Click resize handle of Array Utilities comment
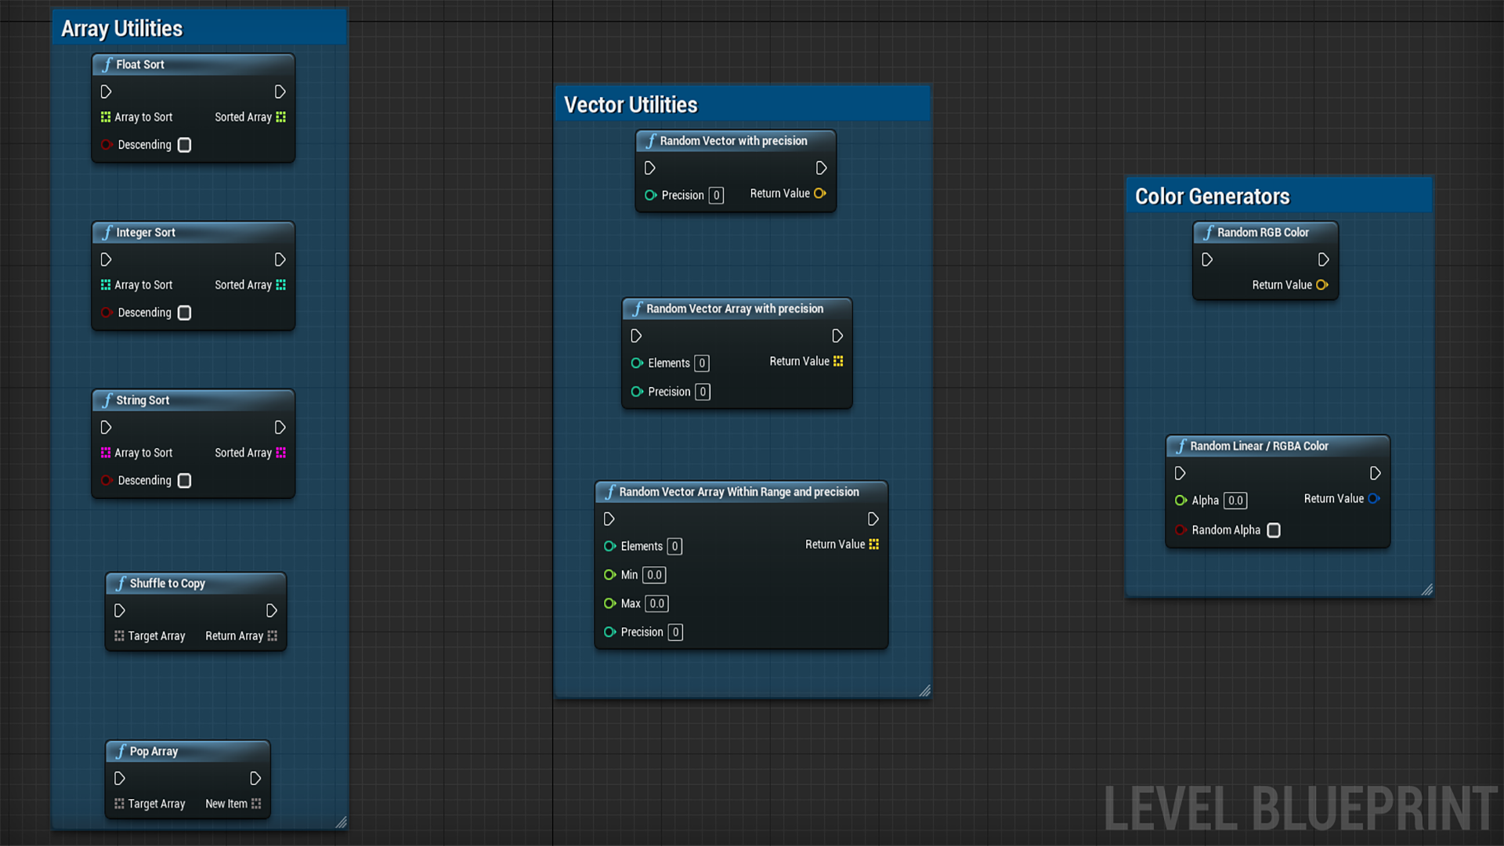 (x=341, y=822)
